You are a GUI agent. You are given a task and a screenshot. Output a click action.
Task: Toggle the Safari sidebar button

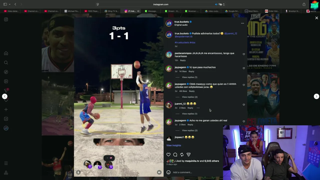5,4
